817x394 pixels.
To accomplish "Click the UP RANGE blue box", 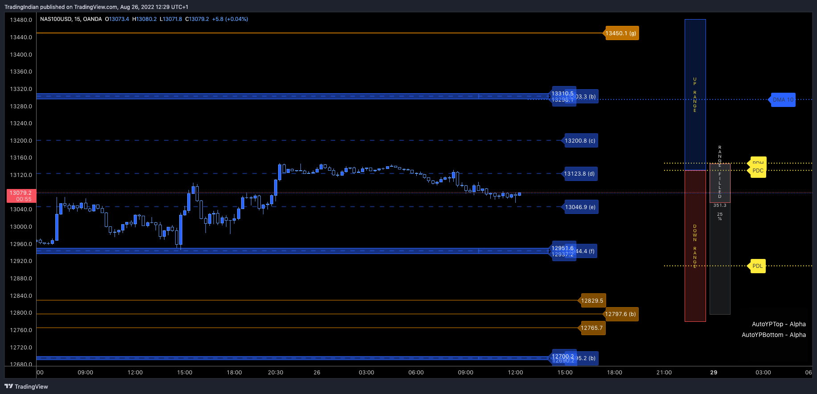I will 695,94.
